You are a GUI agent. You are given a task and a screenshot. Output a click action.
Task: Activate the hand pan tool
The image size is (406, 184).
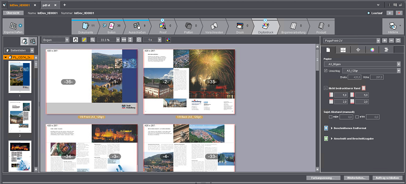[x=75, y=40]
